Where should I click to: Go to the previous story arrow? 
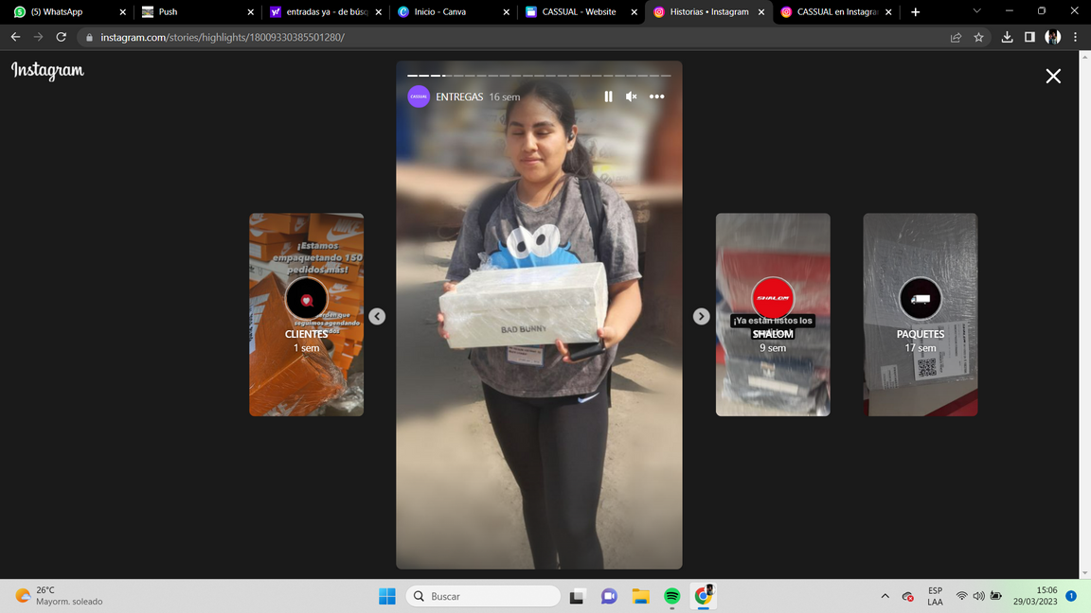pyautogui.click(x=377, y=316)
